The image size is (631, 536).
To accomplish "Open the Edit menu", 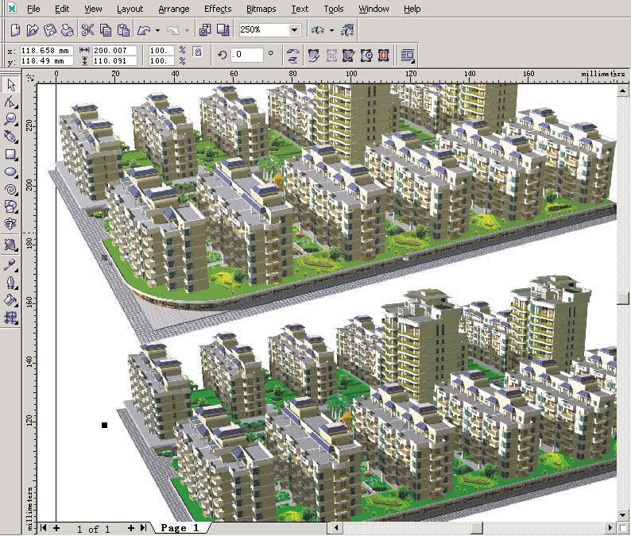I will 62,9.
